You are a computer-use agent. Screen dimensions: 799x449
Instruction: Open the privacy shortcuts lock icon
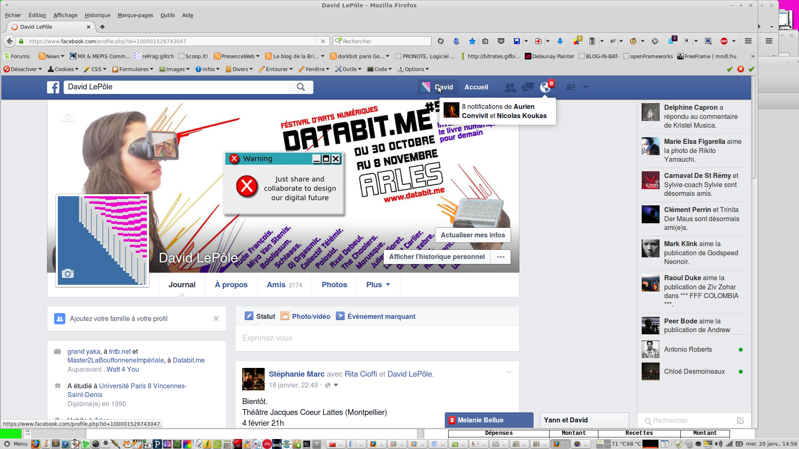(x=571, y=87)
